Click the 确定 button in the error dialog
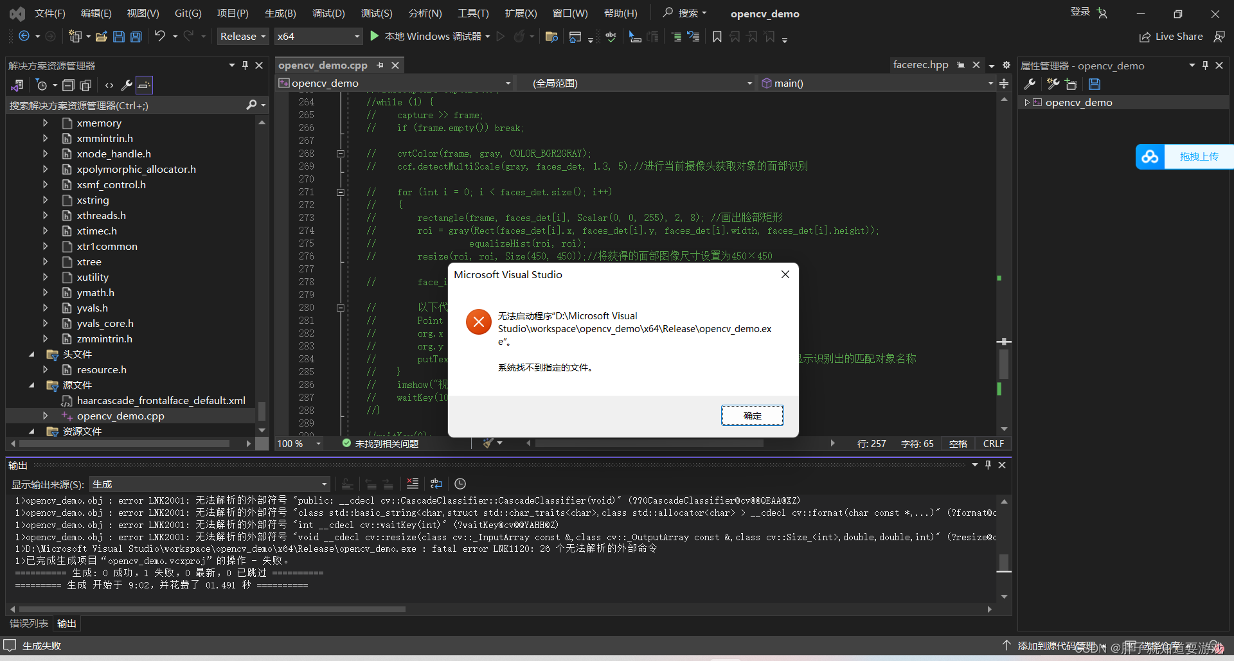This screenshot has height=661, width=1234. [752, 415]
